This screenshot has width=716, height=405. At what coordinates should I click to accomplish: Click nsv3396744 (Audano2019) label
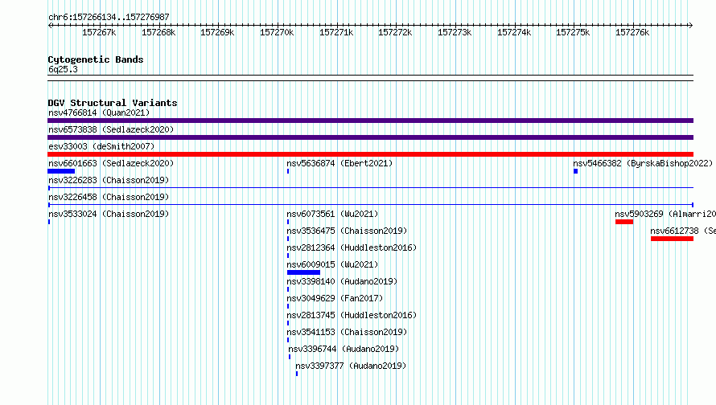(x=344, y=349)
